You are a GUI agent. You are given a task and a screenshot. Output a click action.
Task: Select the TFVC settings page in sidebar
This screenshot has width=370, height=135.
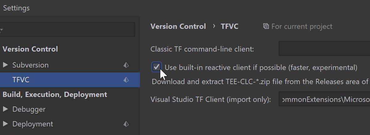click(21, 80)
